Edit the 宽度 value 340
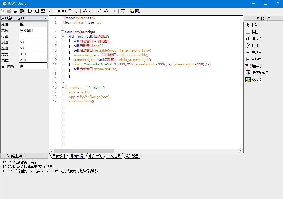 [x=33, y=54]
